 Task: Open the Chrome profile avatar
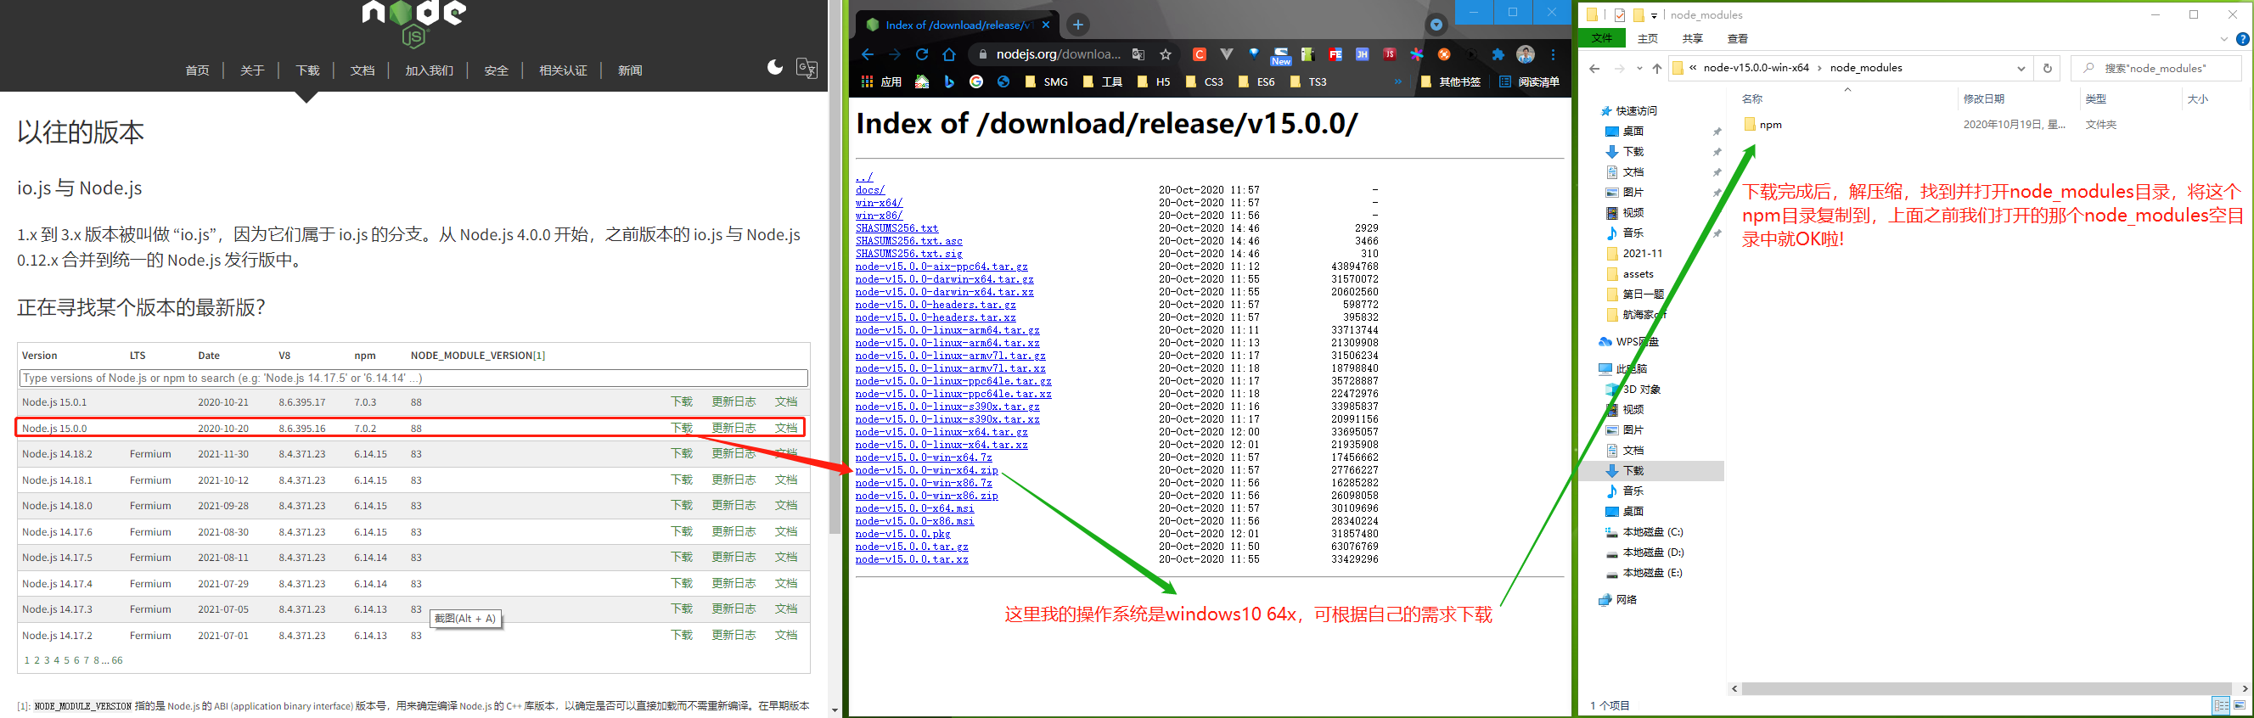pyautogui.click(x=1525, y=54)
